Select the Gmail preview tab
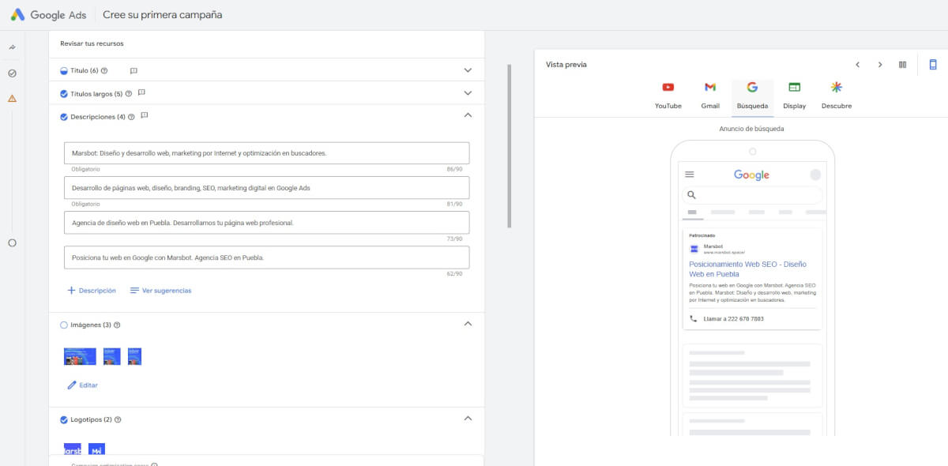This screenshot has width=948, height=466. point(710,95)
